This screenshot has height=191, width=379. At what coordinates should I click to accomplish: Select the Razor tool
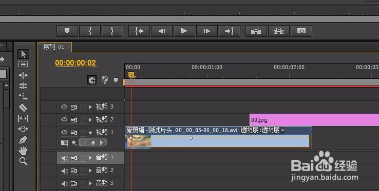23,108
